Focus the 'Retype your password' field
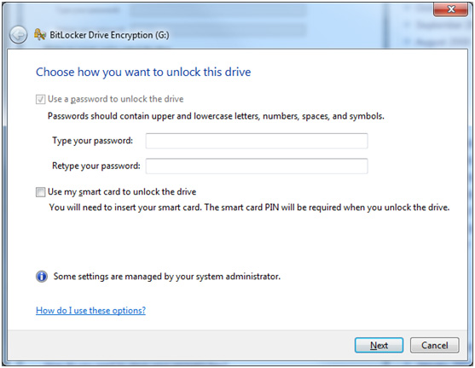This screenshot has height=368, width=475. (257, 166)
